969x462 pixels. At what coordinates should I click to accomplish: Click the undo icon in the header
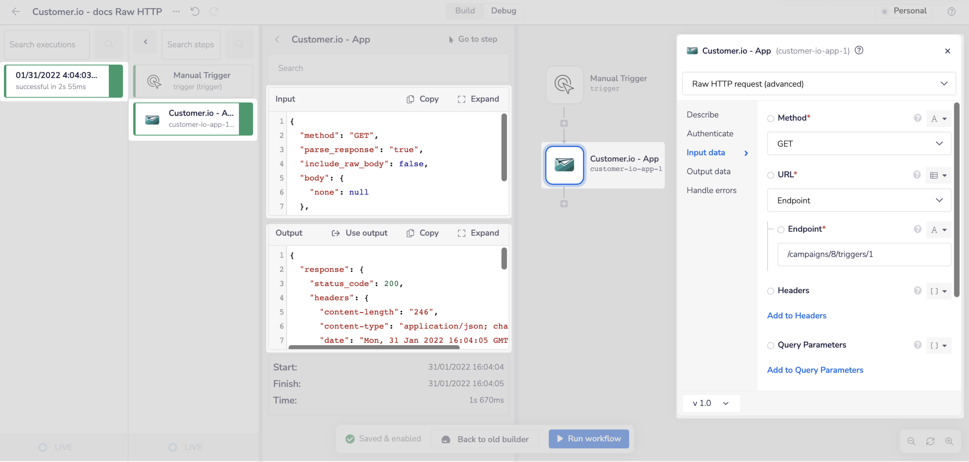195,12
